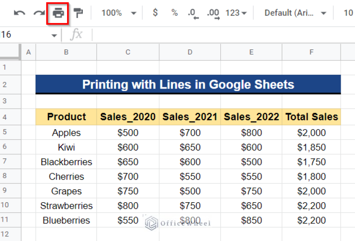Viewport: 355px width, 241px height.
Task: Click Strawberries Sales_2022 value $650
Action: click(251, 205)
